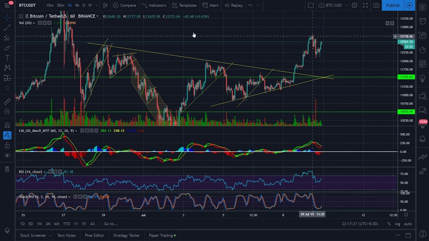Remove all drawings with the trash icon
This screenshot has width=429, height=241.
[7, 169]
